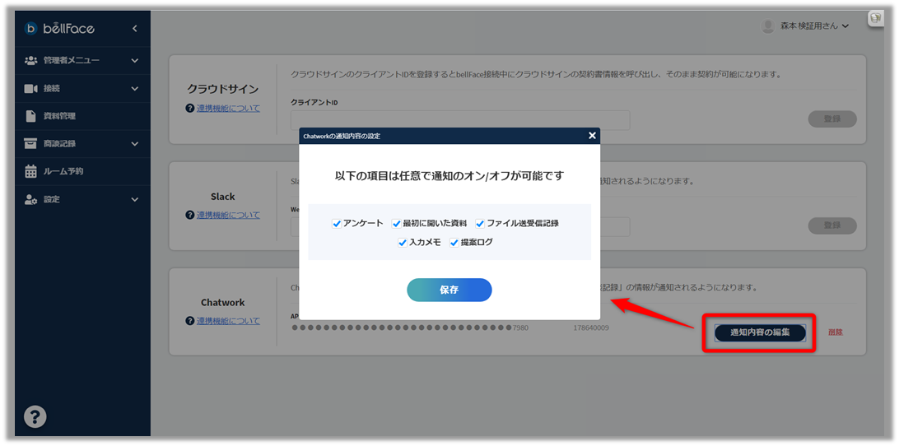Expand the 管理者メニュー chevron
The width and height of the screenshot is (899, 446).
[x=135, y=60]
